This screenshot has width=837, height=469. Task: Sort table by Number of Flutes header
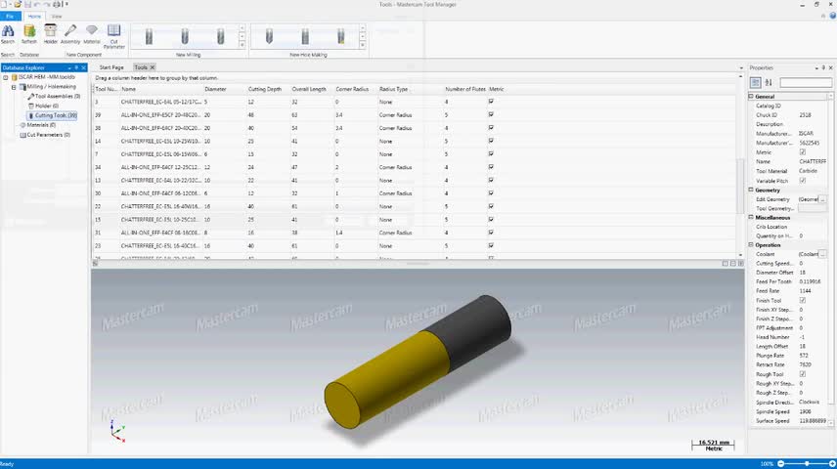464,89
